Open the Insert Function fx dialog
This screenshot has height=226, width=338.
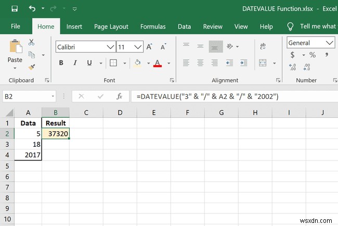[119, 96]
